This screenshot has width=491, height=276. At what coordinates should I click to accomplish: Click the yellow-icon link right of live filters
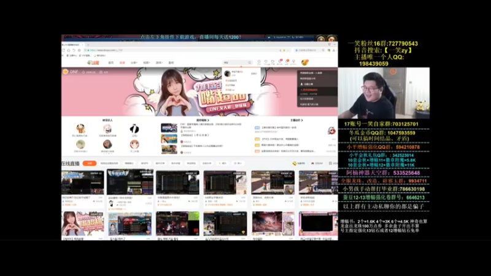pyautogui.click(x=299, y=163)
